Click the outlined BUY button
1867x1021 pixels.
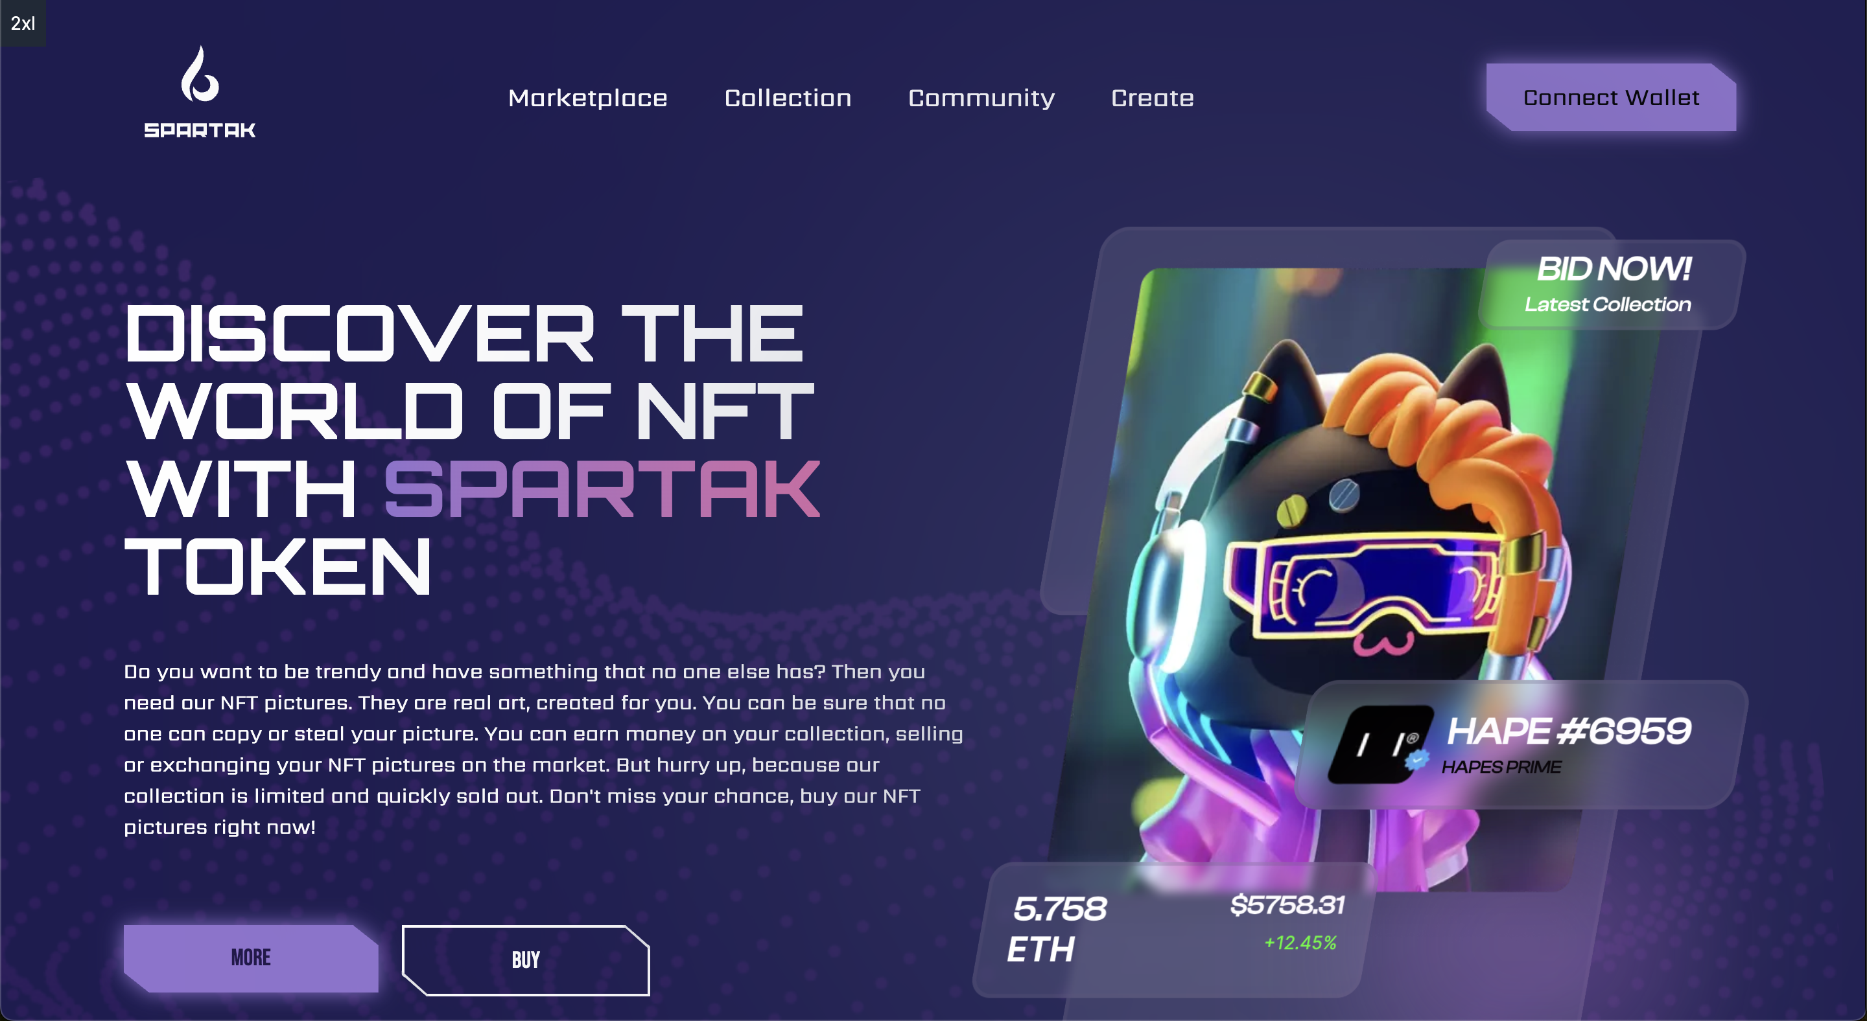coord(526,960)
